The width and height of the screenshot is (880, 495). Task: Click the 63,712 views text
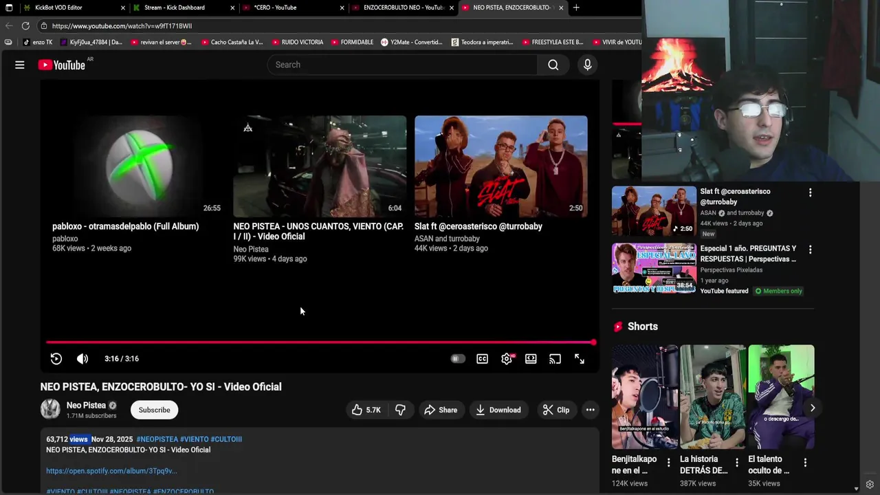67,439
